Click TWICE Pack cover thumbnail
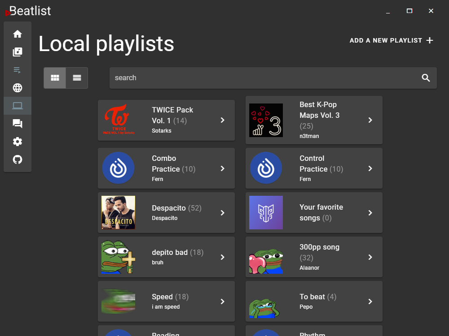The width and height of the screenshot is (449, 336). [118, 120]
